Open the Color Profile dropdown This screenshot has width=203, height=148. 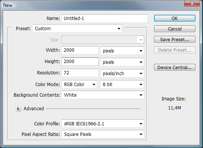[x=103, y=123]
